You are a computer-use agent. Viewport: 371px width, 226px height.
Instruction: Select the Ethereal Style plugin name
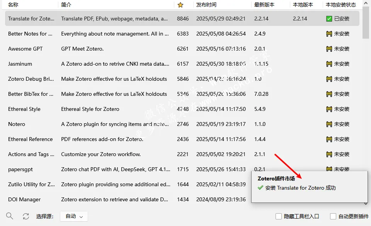pyautogui.click(x=24, y=109)
